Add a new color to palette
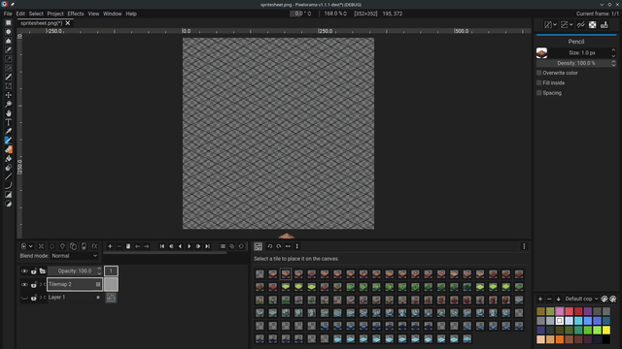This screenshot has height=349, width=622. pos(540,299)
